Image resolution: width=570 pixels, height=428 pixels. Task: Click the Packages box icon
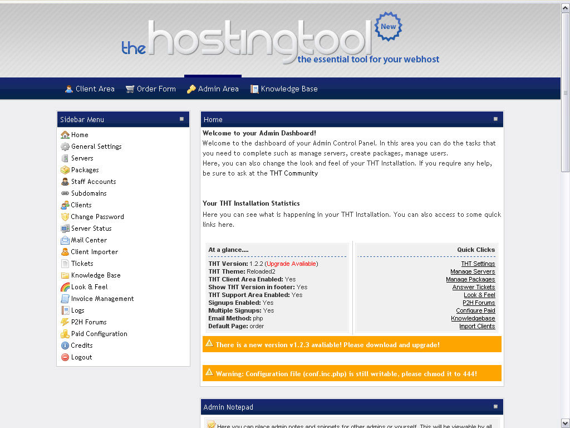click(x=65, y=170)
